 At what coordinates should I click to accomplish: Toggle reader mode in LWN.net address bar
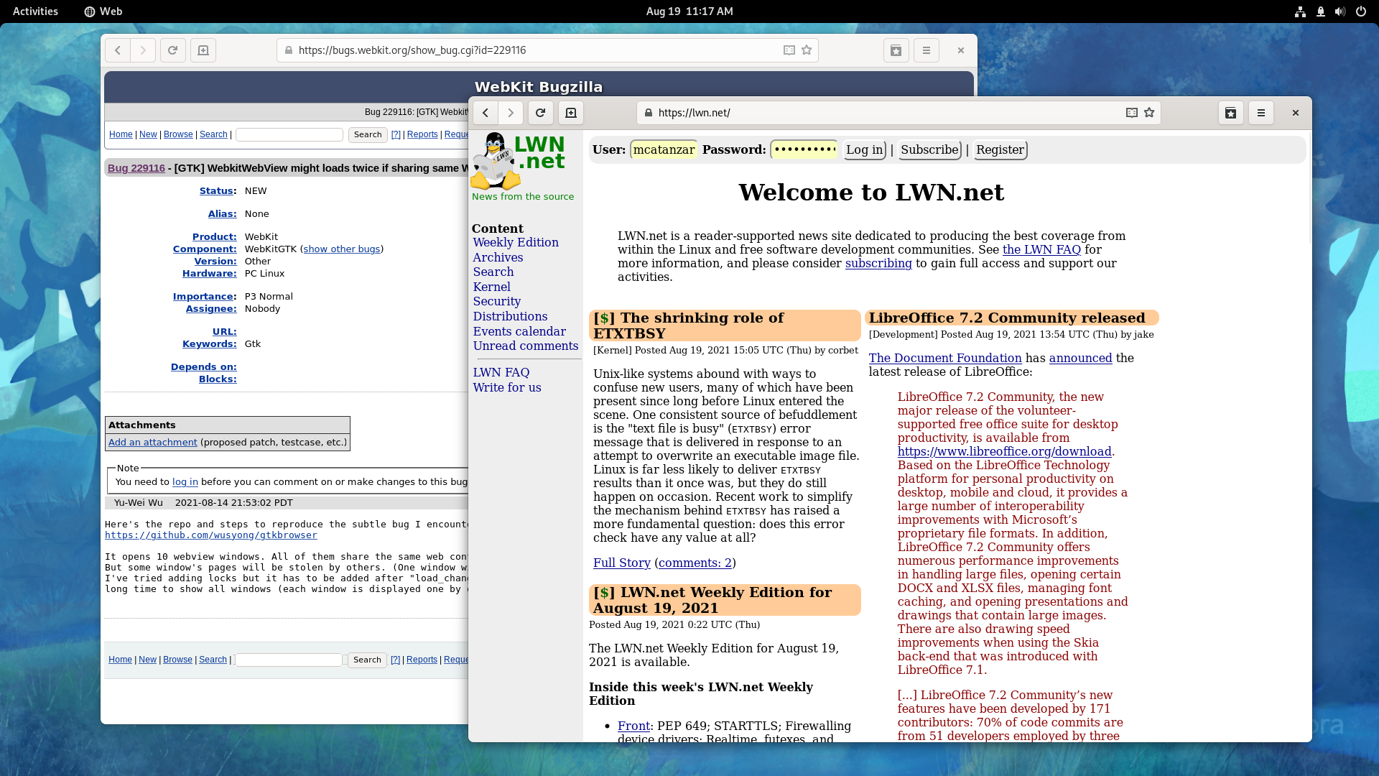click(x=1132, y=113)
